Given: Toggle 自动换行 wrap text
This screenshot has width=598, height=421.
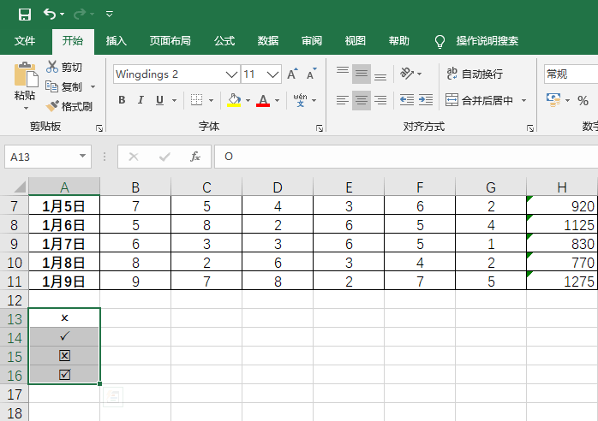Looking at the screenshot, I should click(x=475, y=74).
